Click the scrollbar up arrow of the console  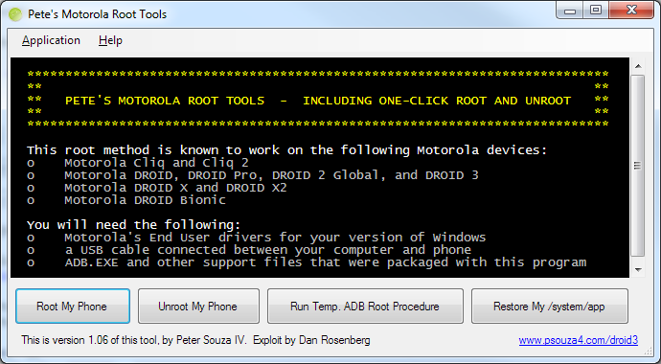click(x=638, y=66)
